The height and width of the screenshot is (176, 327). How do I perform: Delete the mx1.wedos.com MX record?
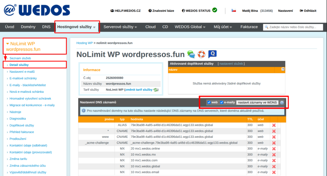pyautogui.click(x=274, y=161)
